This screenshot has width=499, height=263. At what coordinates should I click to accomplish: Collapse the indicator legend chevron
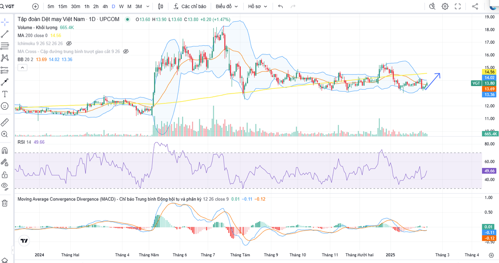coord(22,68)
